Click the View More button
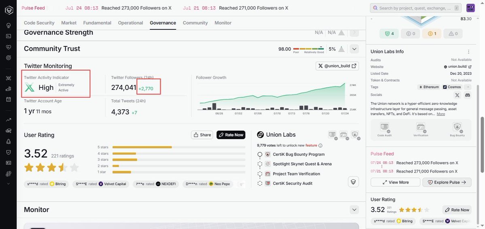The image size is (485, 229). pos(395,182)
